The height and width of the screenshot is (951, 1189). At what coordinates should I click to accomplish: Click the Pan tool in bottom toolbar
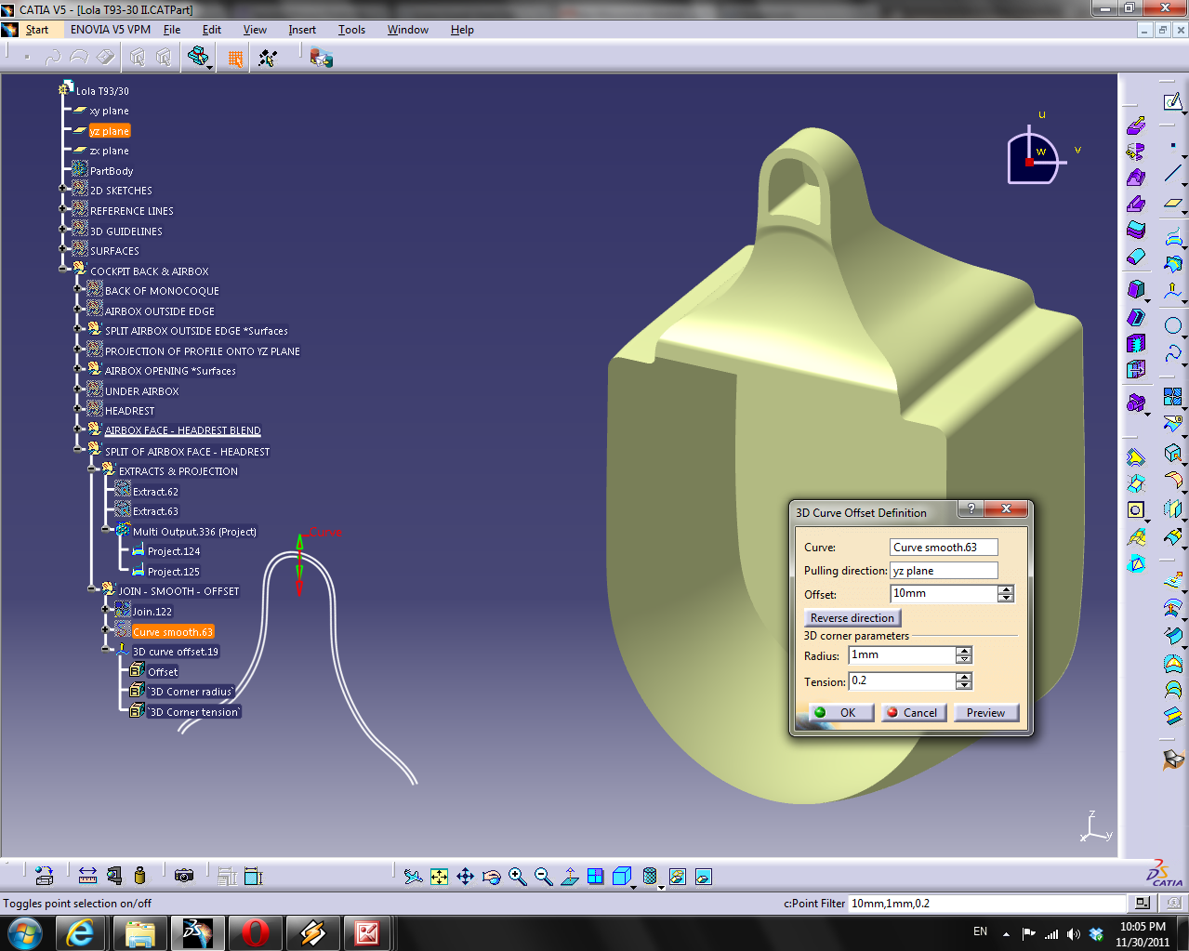click(x=465, y=876)
